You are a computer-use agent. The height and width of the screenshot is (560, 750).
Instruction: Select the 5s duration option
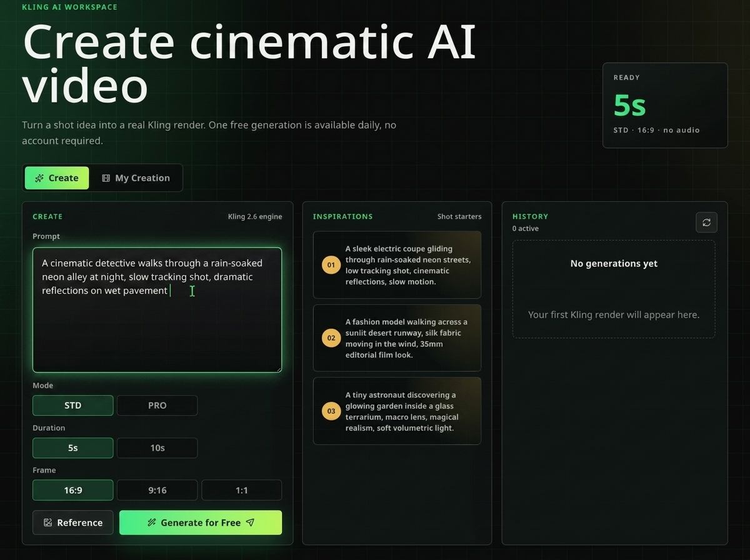click(x=73, y=447)
